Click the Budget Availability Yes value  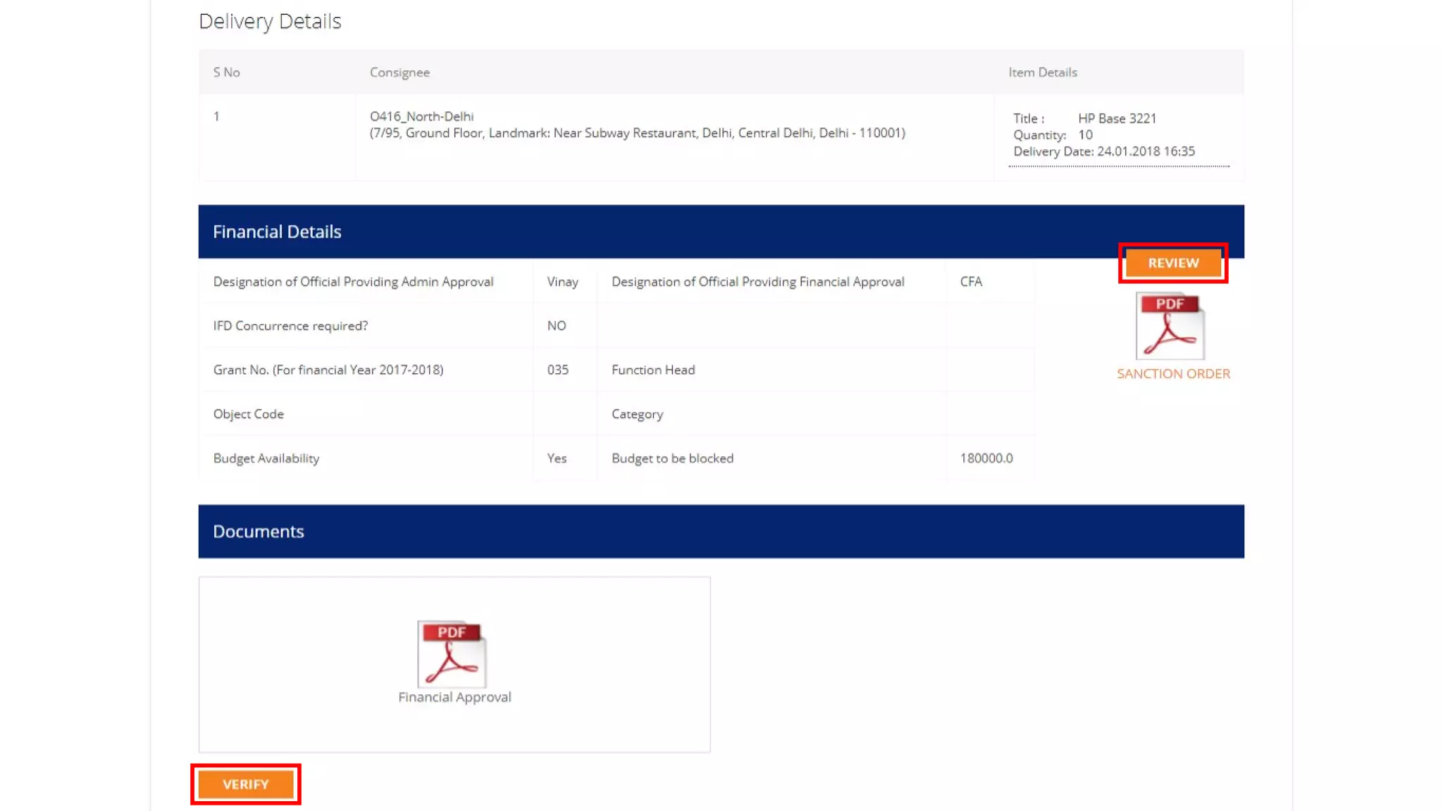click(x=556, y=458)
